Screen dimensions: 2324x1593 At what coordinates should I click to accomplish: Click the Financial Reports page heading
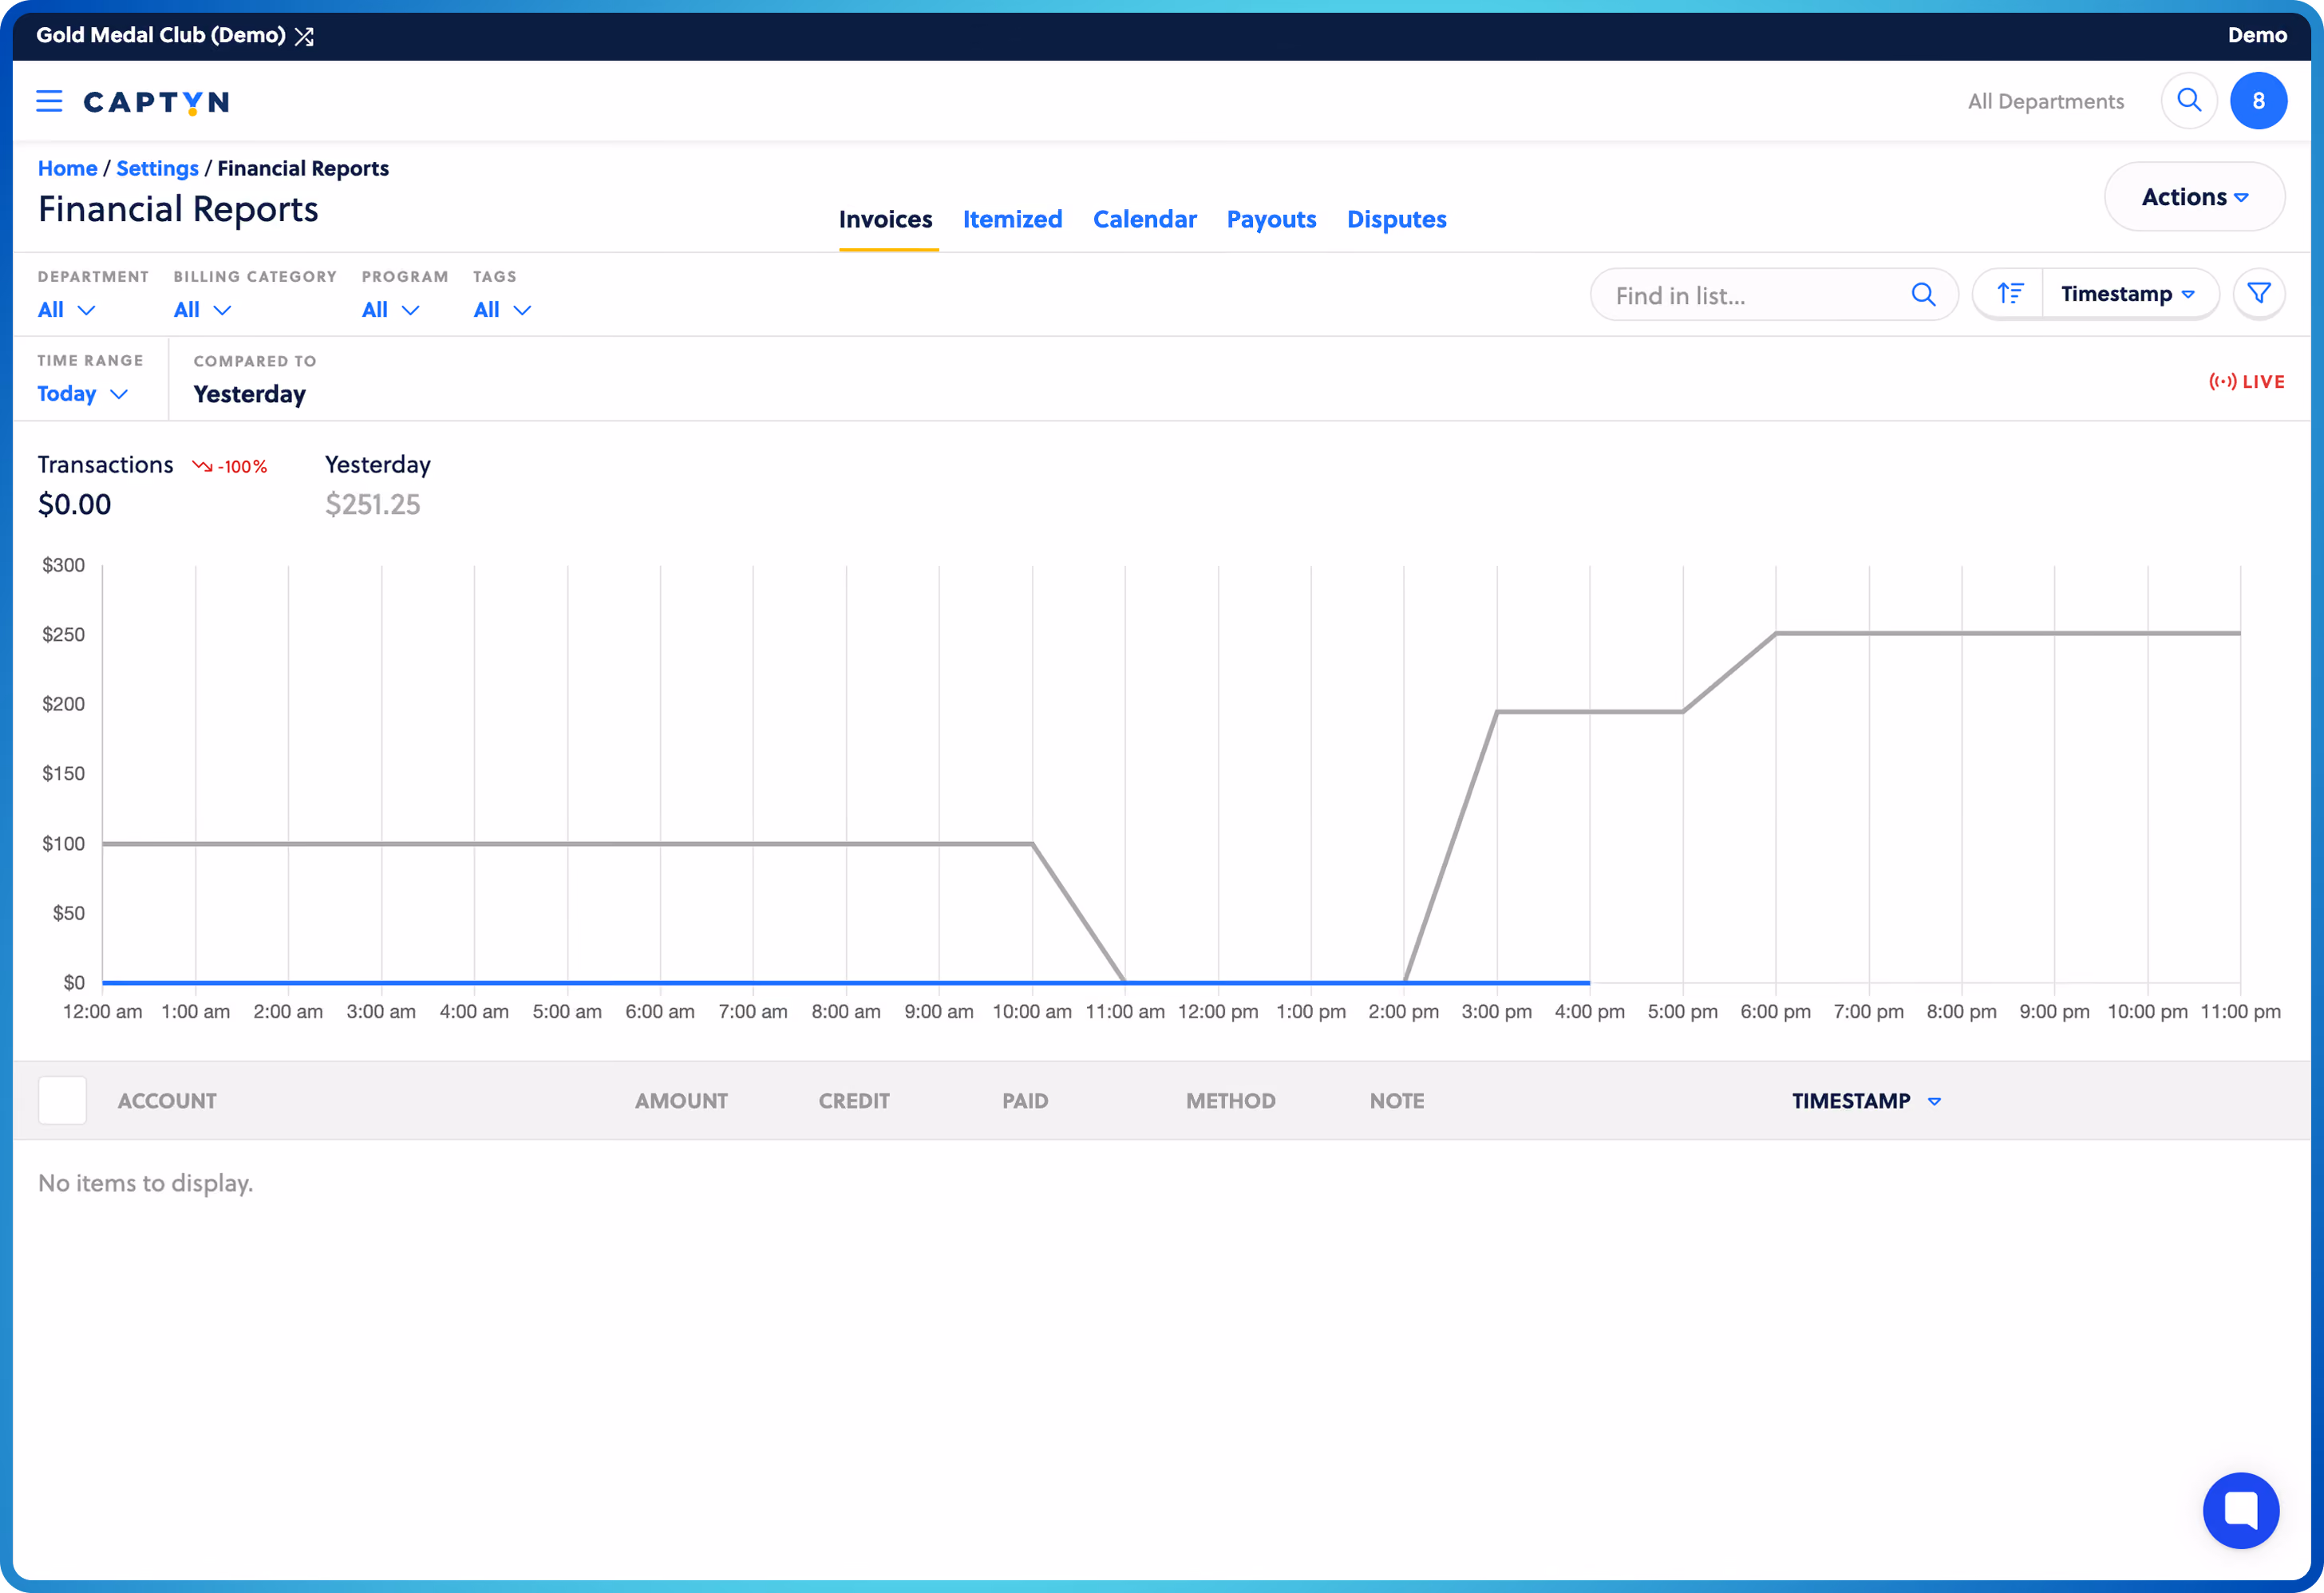[x=178, y=209]
